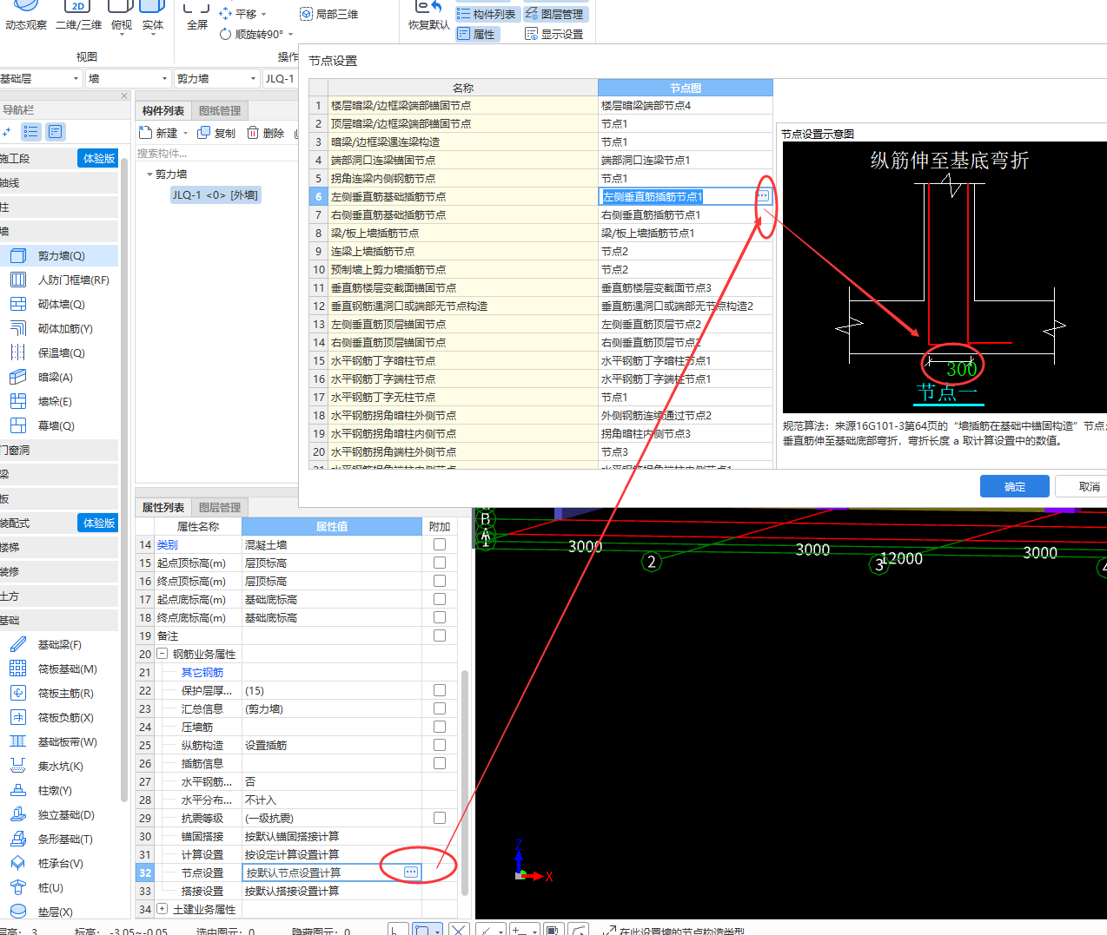Switch to 属性列表 tab
The image size is (1107, 935).
163,508
